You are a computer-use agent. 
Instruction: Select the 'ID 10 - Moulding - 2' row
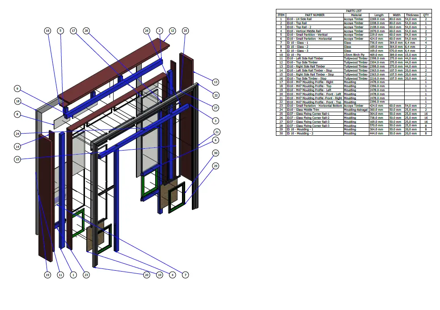click(354, 134)
